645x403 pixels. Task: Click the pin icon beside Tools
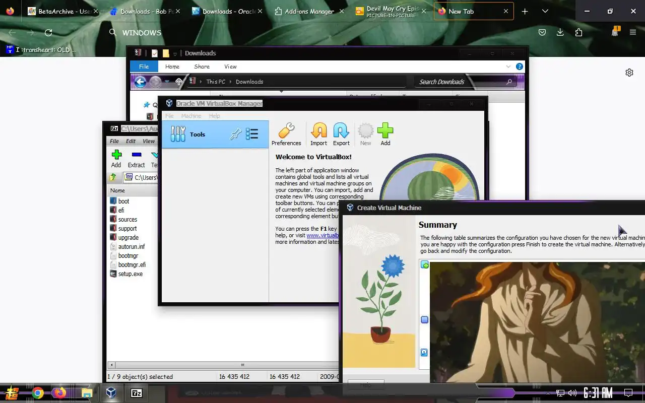click(x=235, y=134)
